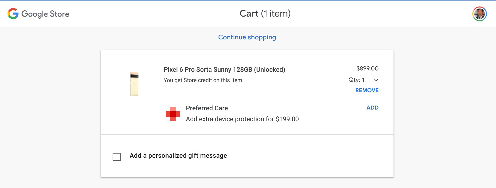Screen dimensions: 496x188
Task: Open the Pixel 6 Pro Sorta Sunny title
Action: [x=224, y=70]
